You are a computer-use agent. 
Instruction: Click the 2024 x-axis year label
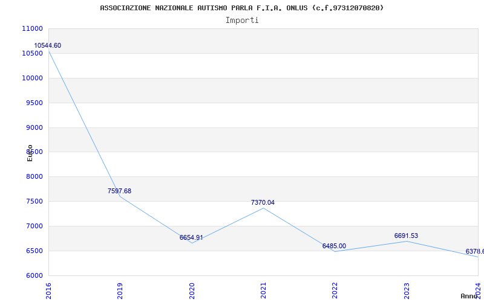click(478, 291)
